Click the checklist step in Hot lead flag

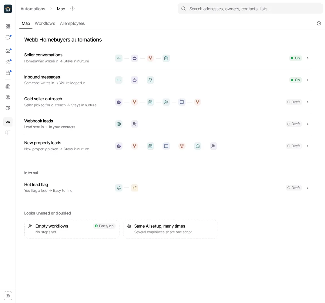click(135, 188)
